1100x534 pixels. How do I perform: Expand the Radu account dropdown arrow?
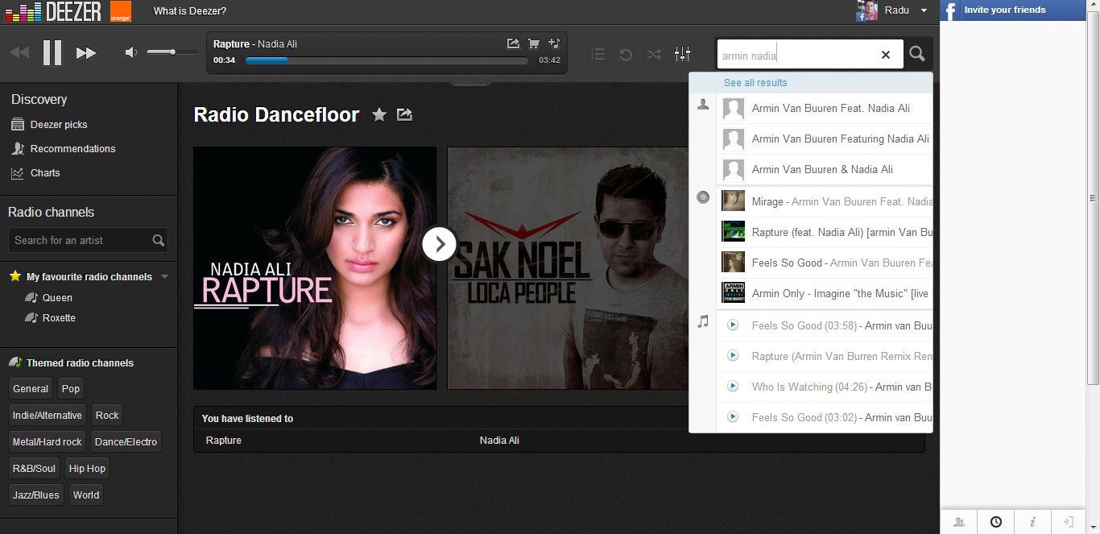tap(924, 10)
